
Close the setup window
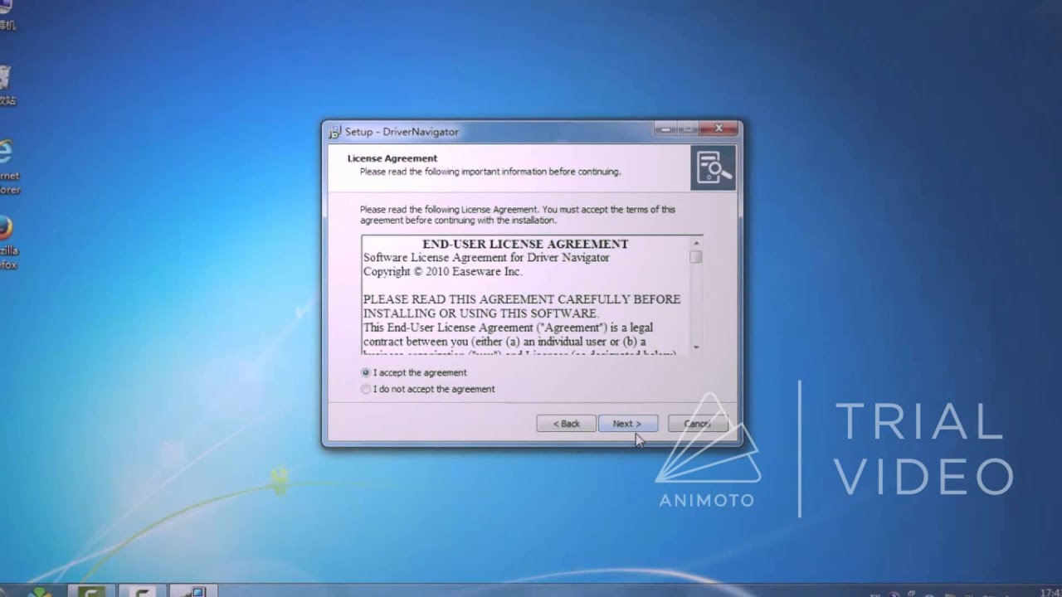pos(719,129)
